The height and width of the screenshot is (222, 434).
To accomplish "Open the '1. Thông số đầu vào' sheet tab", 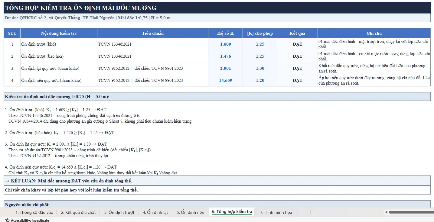I will 34,212.
